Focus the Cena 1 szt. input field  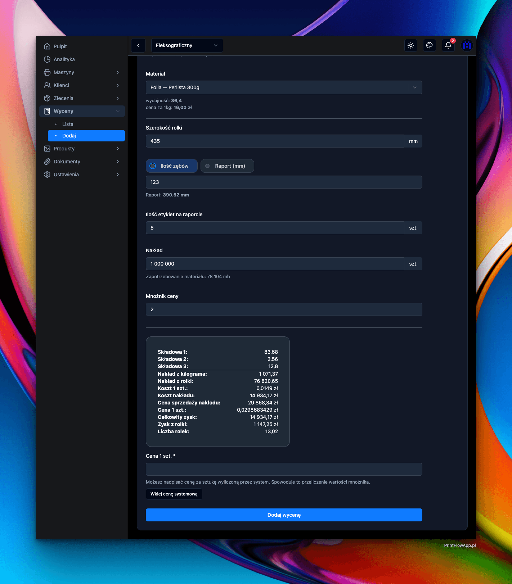click(x=284, y=469)
